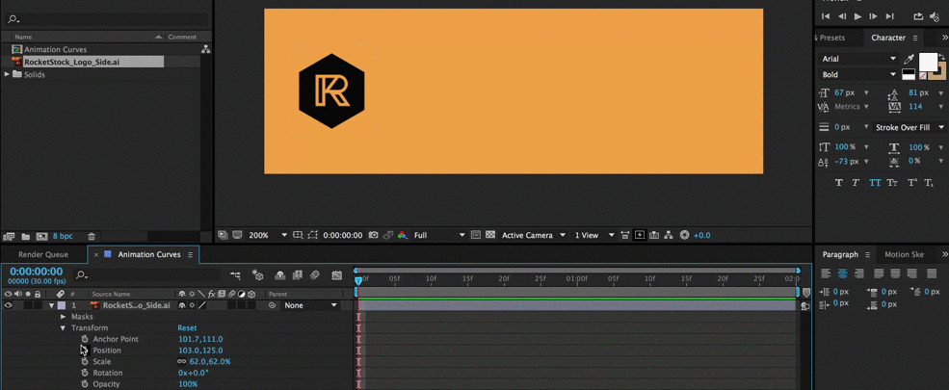Step back one frame in Preview
Screen dimensions: 949x390
click(x=842, y=17)
